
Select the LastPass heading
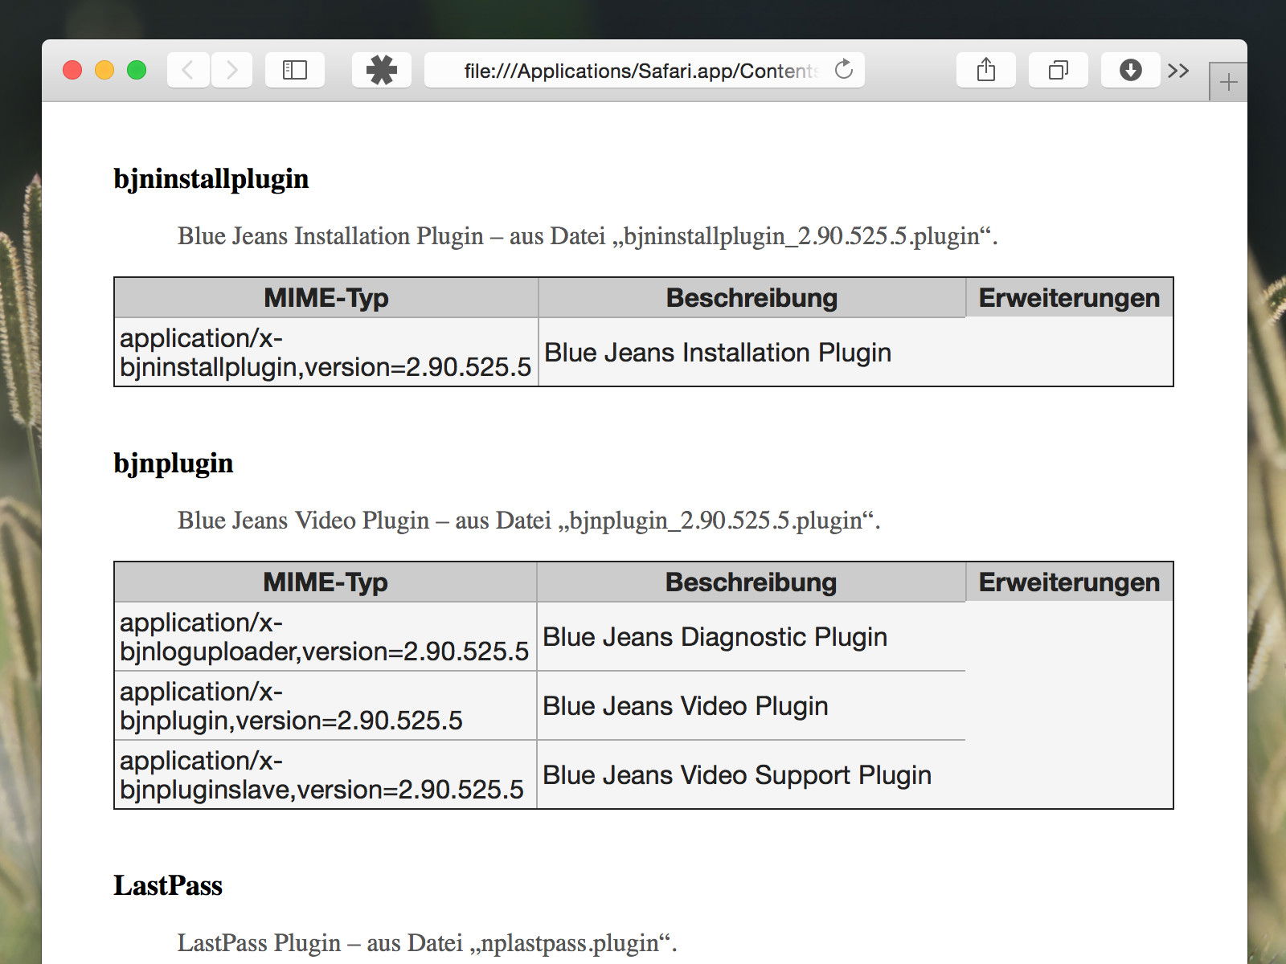pos(168,885)
